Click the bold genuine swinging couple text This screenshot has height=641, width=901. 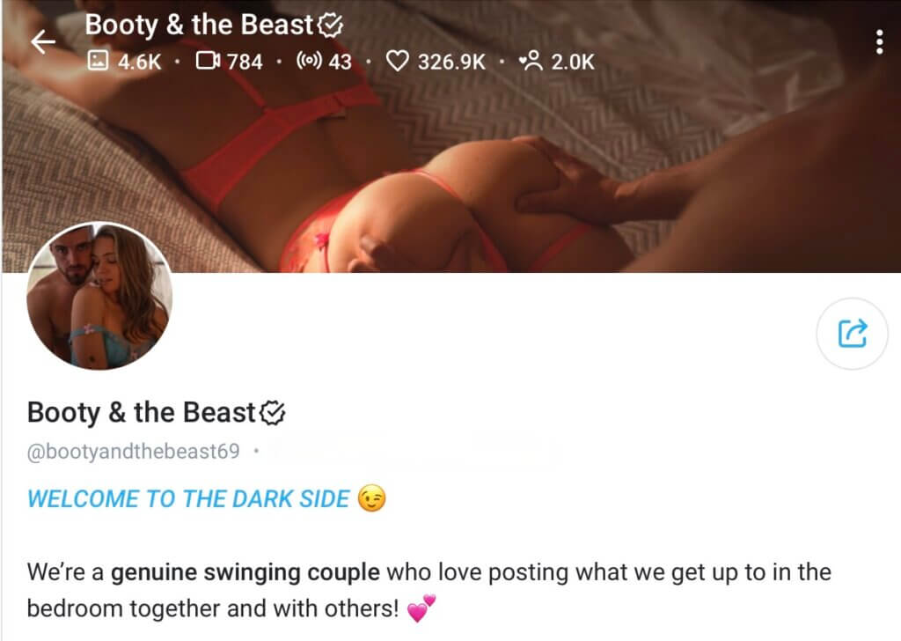coord(245,572)
